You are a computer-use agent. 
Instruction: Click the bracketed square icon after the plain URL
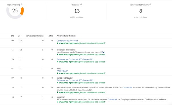[103, 52]
